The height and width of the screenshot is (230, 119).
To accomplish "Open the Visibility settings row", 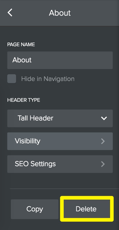I will point(60,141).
